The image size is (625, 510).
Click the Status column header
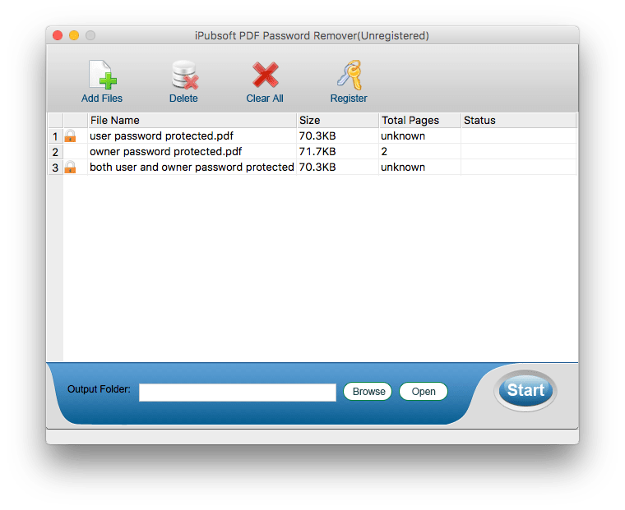(x=519, y=120)
